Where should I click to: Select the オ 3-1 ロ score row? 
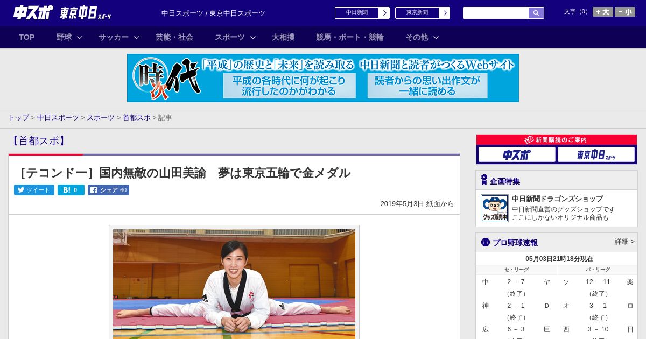click(x=598, y=306)
